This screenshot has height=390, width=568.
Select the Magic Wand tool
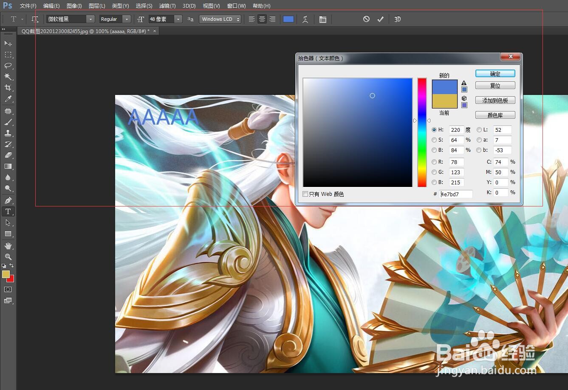[x=8, y=77]
